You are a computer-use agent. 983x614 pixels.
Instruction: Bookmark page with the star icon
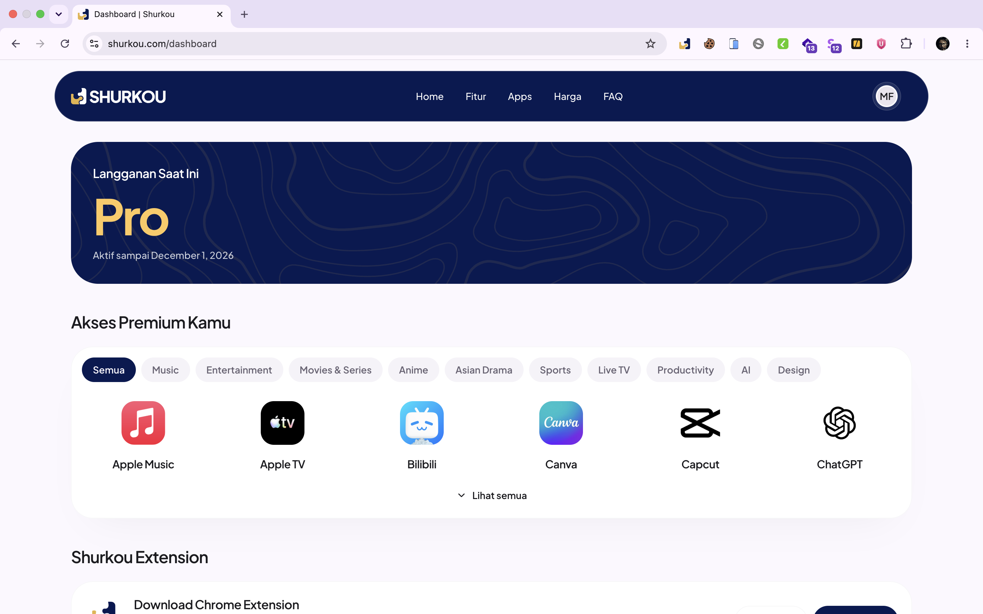pos(650,43)
